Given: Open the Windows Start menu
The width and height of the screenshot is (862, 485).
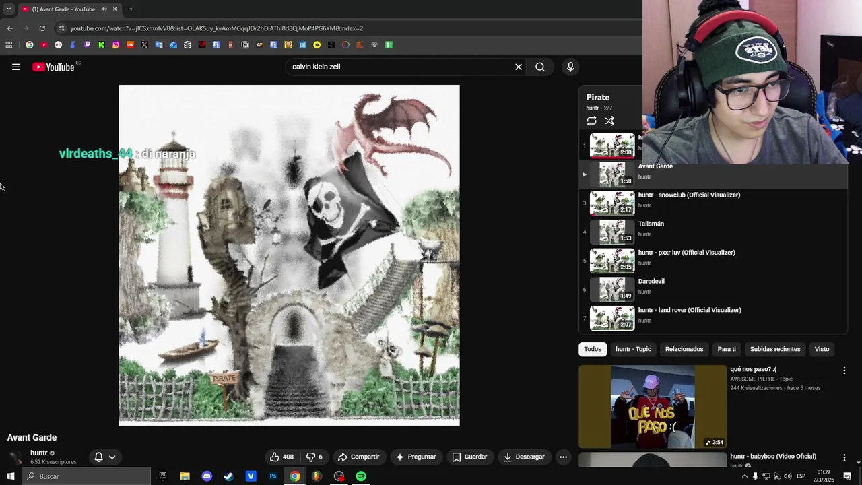Looking at the screenshot, I should click(11, 476).
